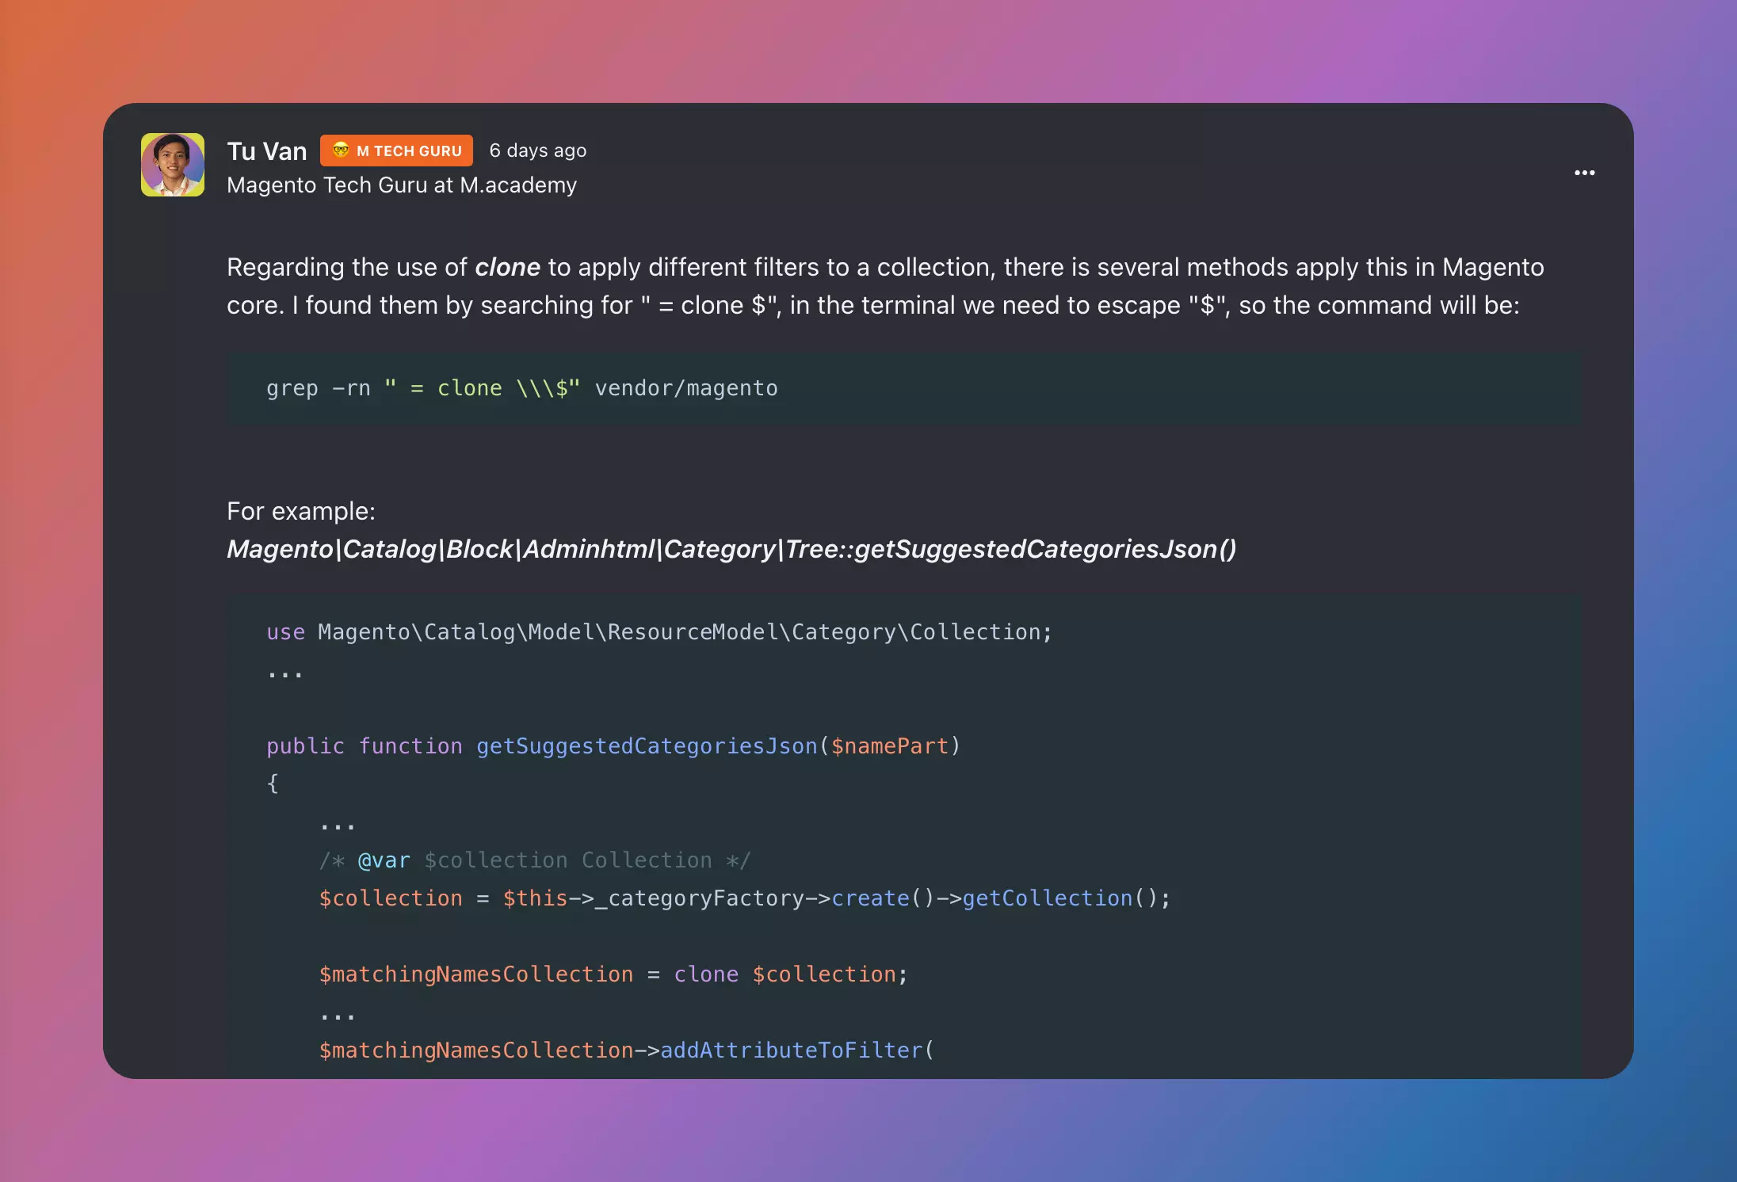Open the three-dot post options menu

click(x=1584, y=173)
